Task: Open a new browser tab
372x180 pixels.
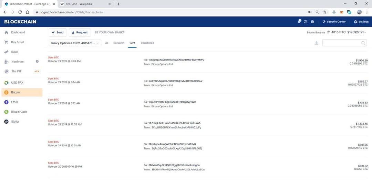Action: [x=118, y=4]
